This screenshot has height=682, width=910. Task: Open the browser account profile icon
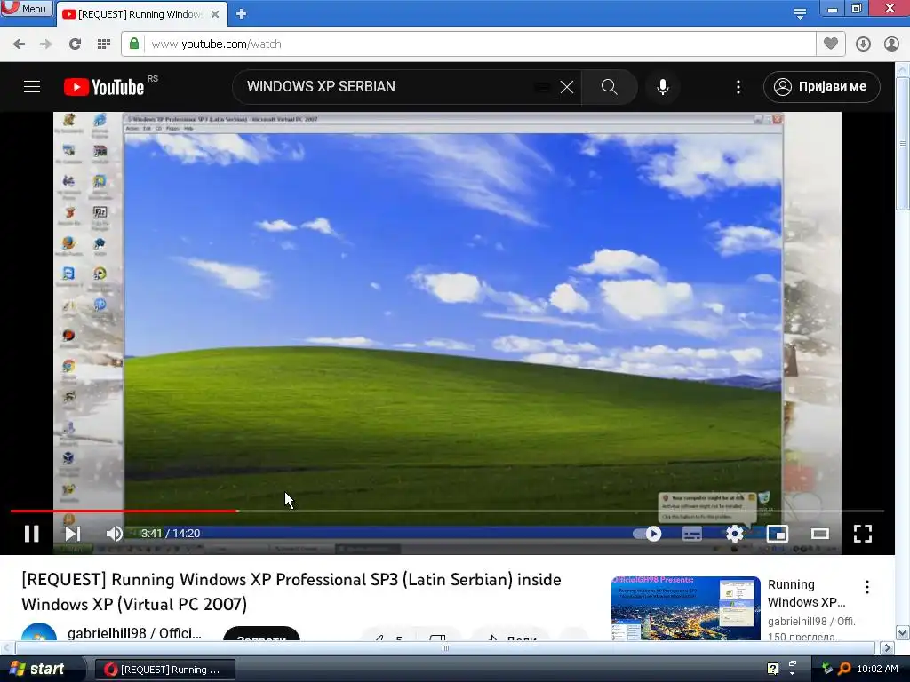[891, 44]
